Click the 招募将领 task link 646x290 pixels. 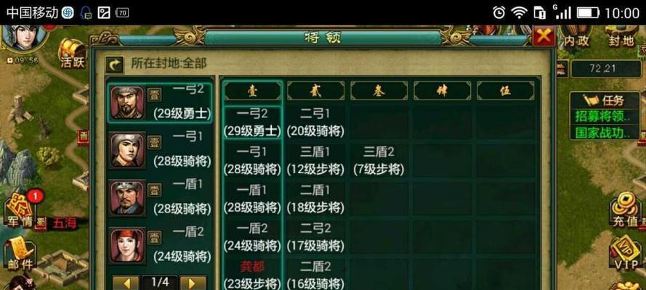point(602,116)
